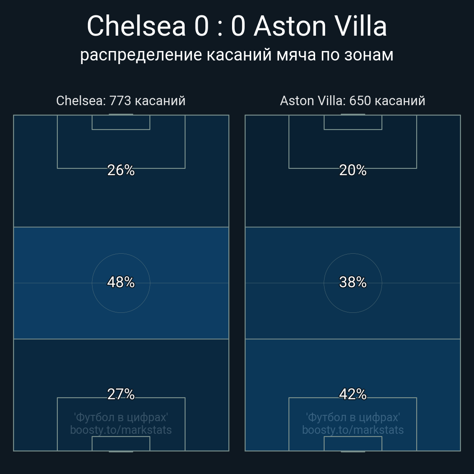
Task: Click the bottom six-yard box on Aston Villa pitch
Action: (353, 443)
